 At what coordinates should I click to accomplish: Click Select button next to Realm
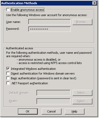(82, 101)
